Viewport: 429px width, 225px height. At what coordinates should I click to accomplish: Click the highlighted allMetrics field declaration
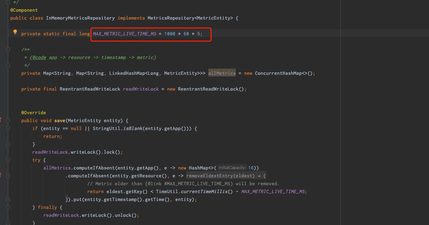222,73
